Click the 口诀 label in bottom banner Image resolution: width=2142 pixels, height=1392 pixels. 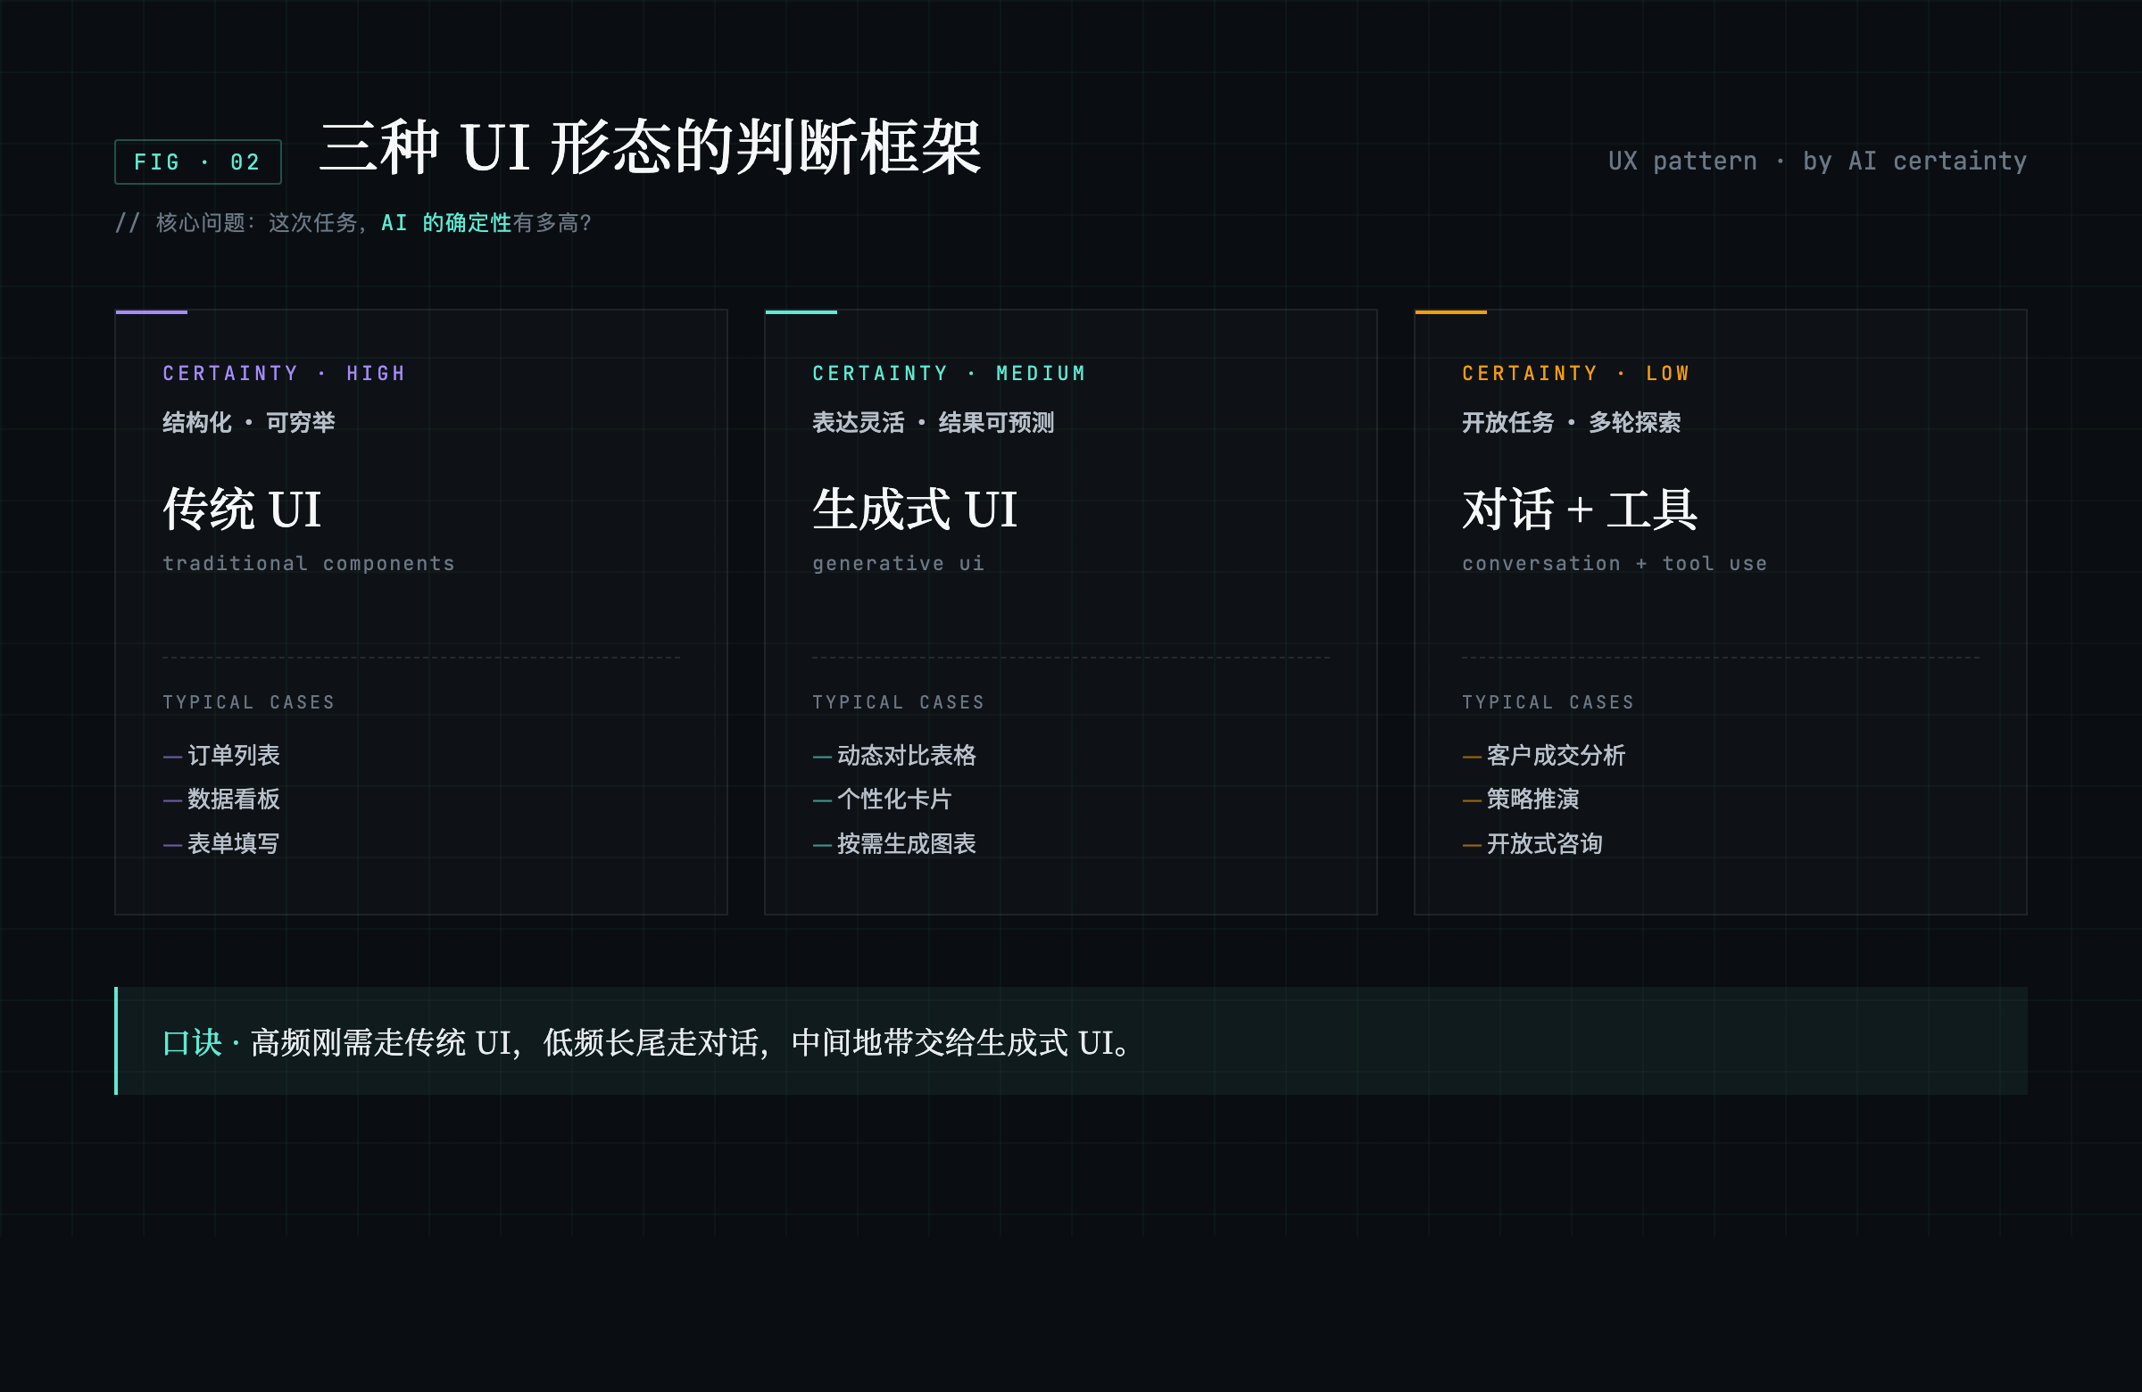click(192, 1043)
